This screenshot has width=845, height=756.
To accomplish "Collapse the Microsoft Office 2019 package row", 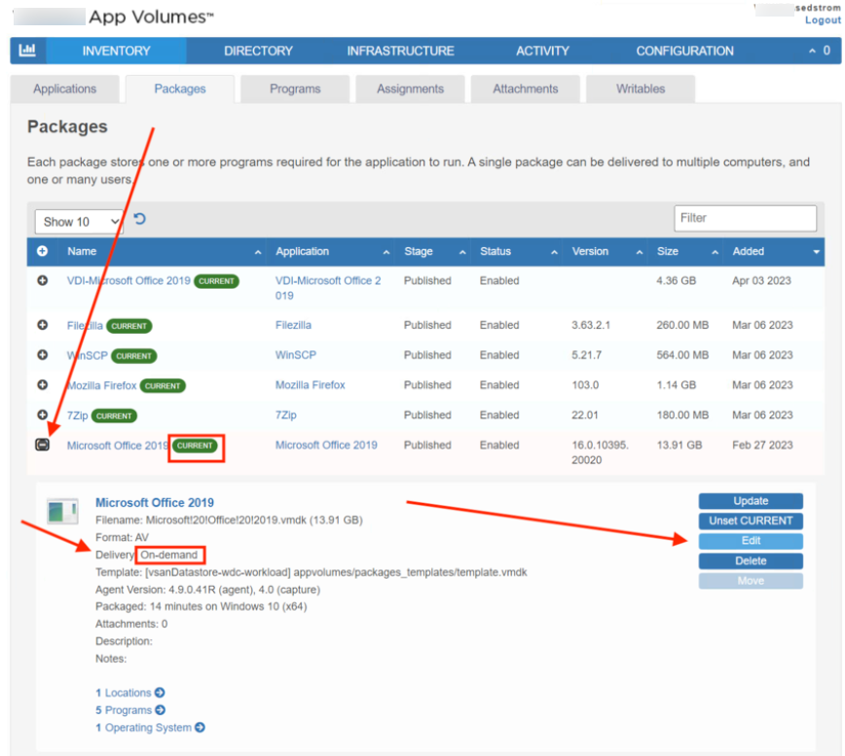I will tap(43, 445).
